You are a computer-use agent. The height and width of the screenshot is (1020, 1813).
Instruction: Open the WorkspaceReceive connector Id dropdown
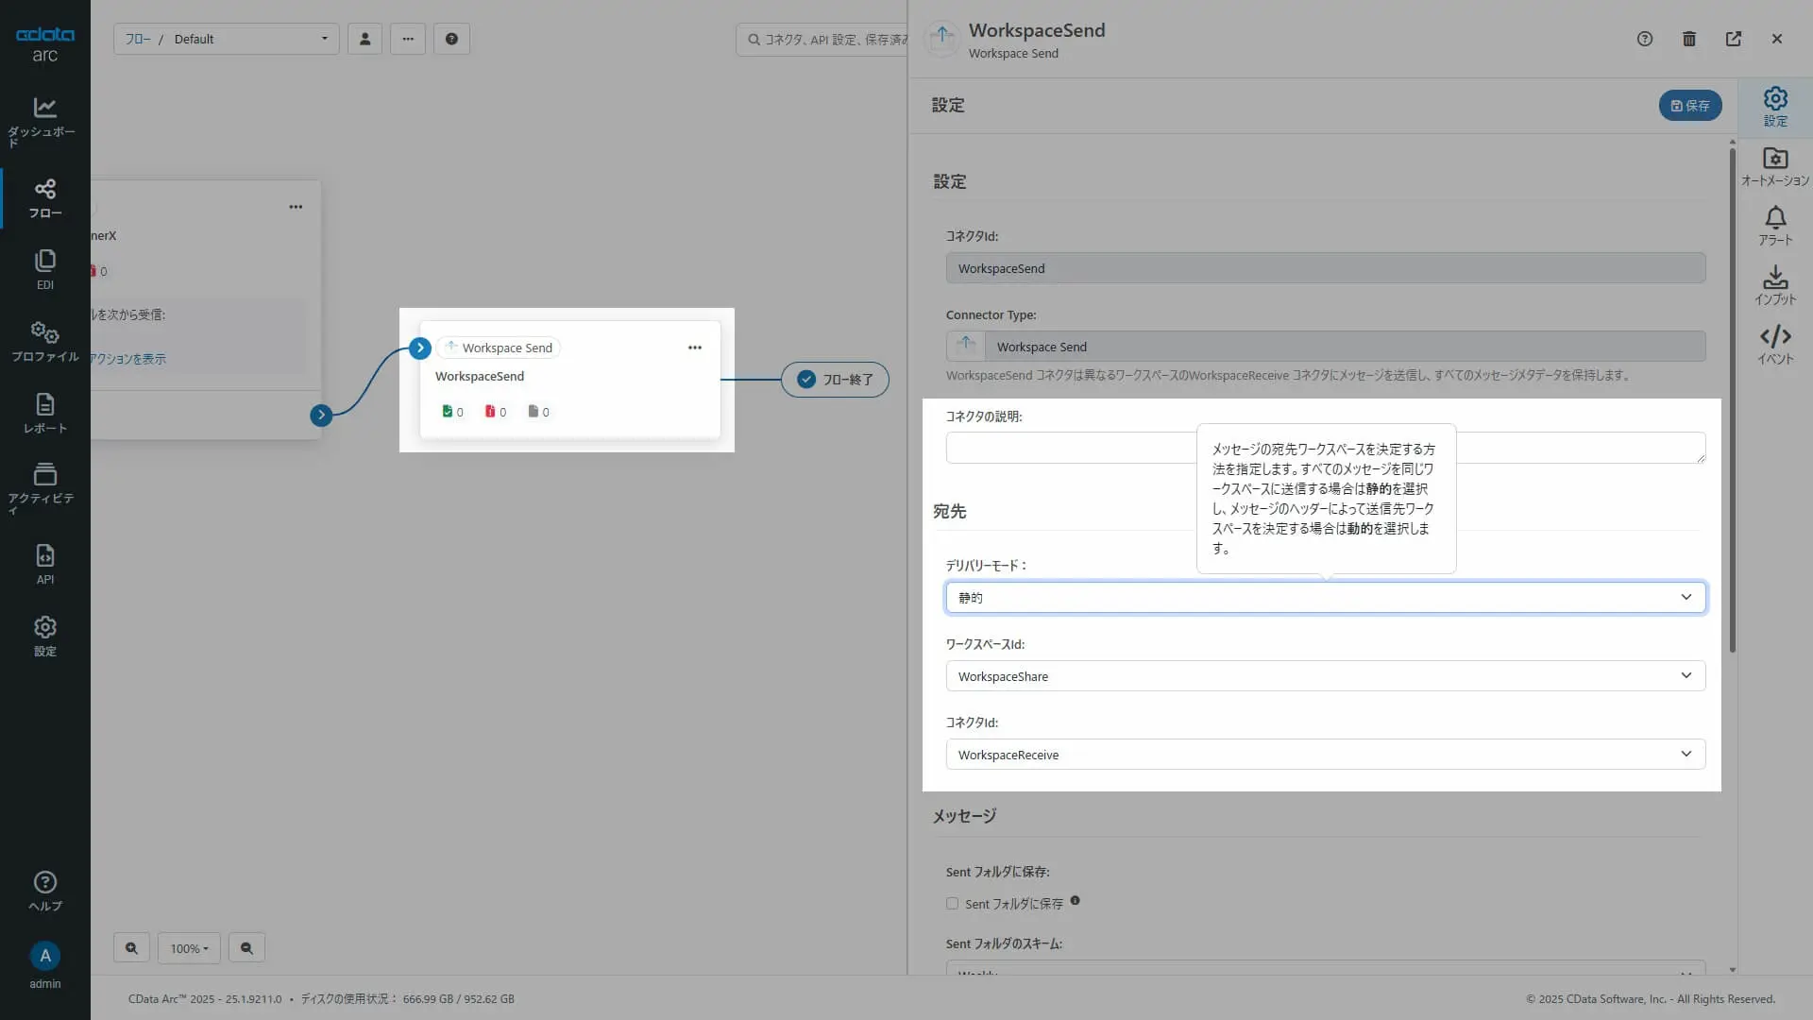click(1325, 755)
